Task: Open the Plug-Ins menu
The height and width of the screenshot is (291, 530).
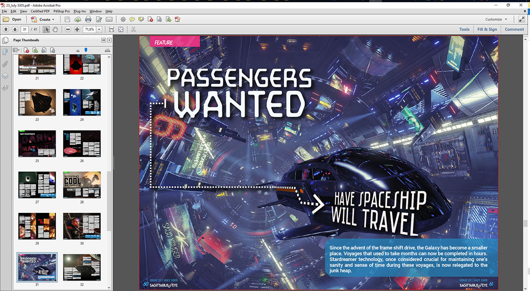Action: [x=80, y=11]
